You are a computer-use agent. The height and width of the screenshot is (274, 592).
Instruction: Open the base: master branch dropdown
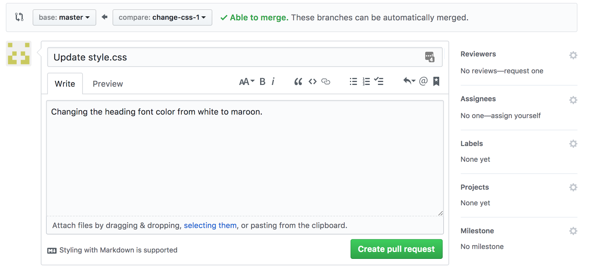[64, 17]
